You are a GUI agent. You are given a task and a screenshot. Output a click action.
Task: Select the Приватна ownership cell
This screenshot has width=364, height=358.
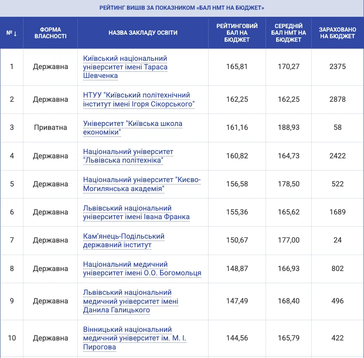pos(50,128)
